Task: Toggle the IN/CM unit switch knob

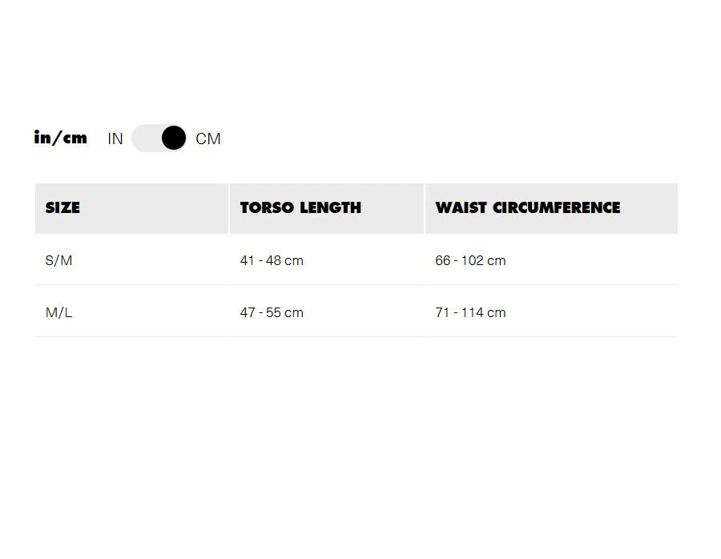Action: click(174, 139)
